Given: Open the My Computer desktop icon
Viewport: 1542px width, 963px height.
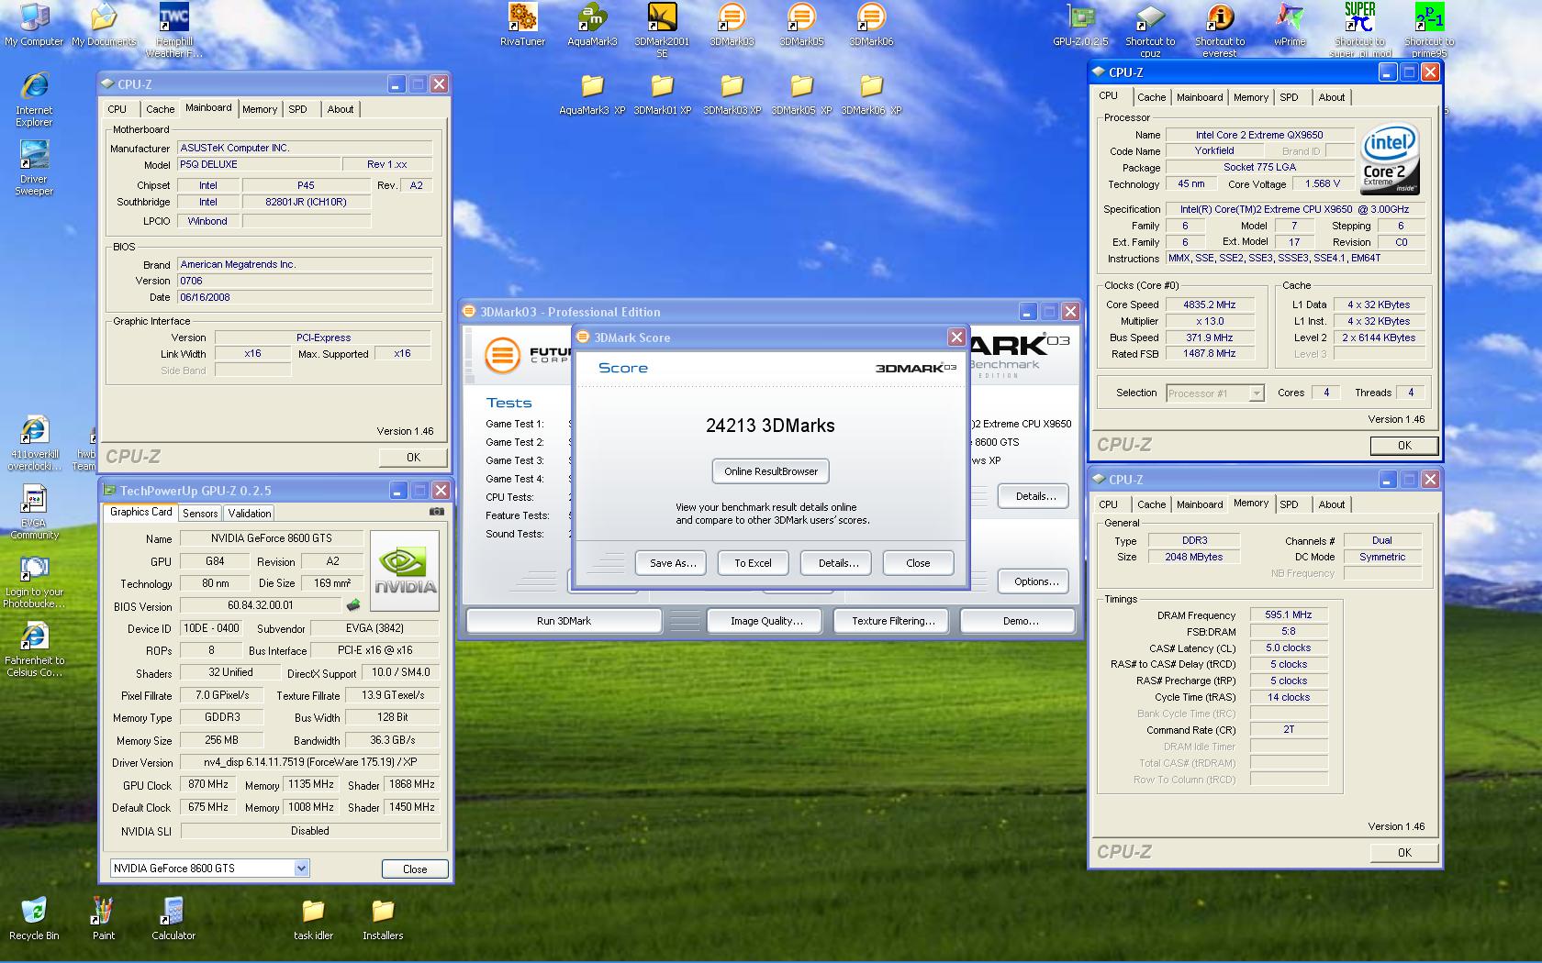Looking at the screenshot, I should click(x=34, y=25).
